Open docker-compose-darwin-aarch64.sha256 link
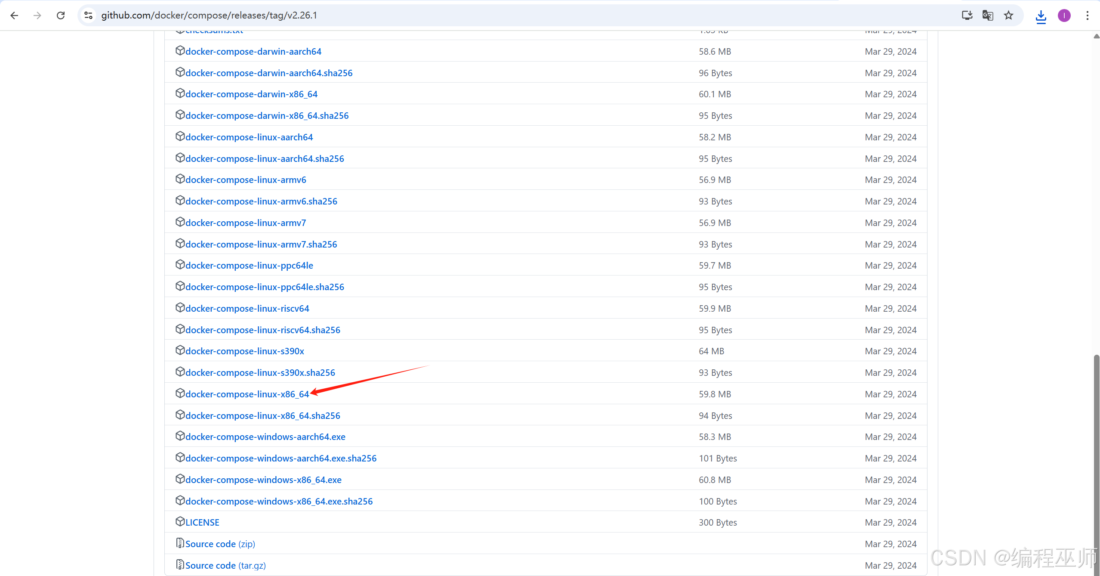This screenshot has width=1100, height=576. point(269,73)
